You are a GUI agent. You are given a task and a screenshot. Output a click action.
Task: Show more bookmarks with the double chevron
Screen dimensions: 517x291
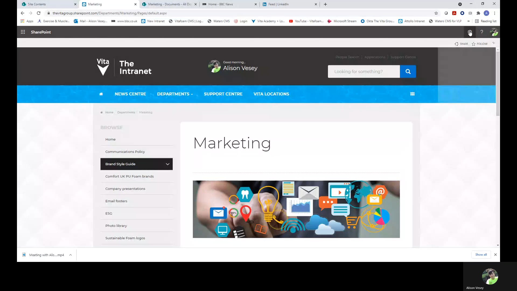469,21
